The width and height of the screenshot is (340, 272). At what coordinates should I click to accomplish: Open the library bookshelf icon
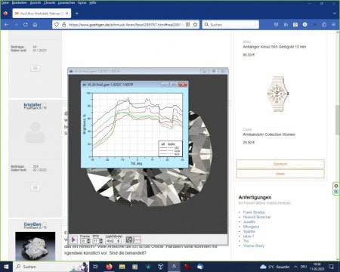coord(286,25)
